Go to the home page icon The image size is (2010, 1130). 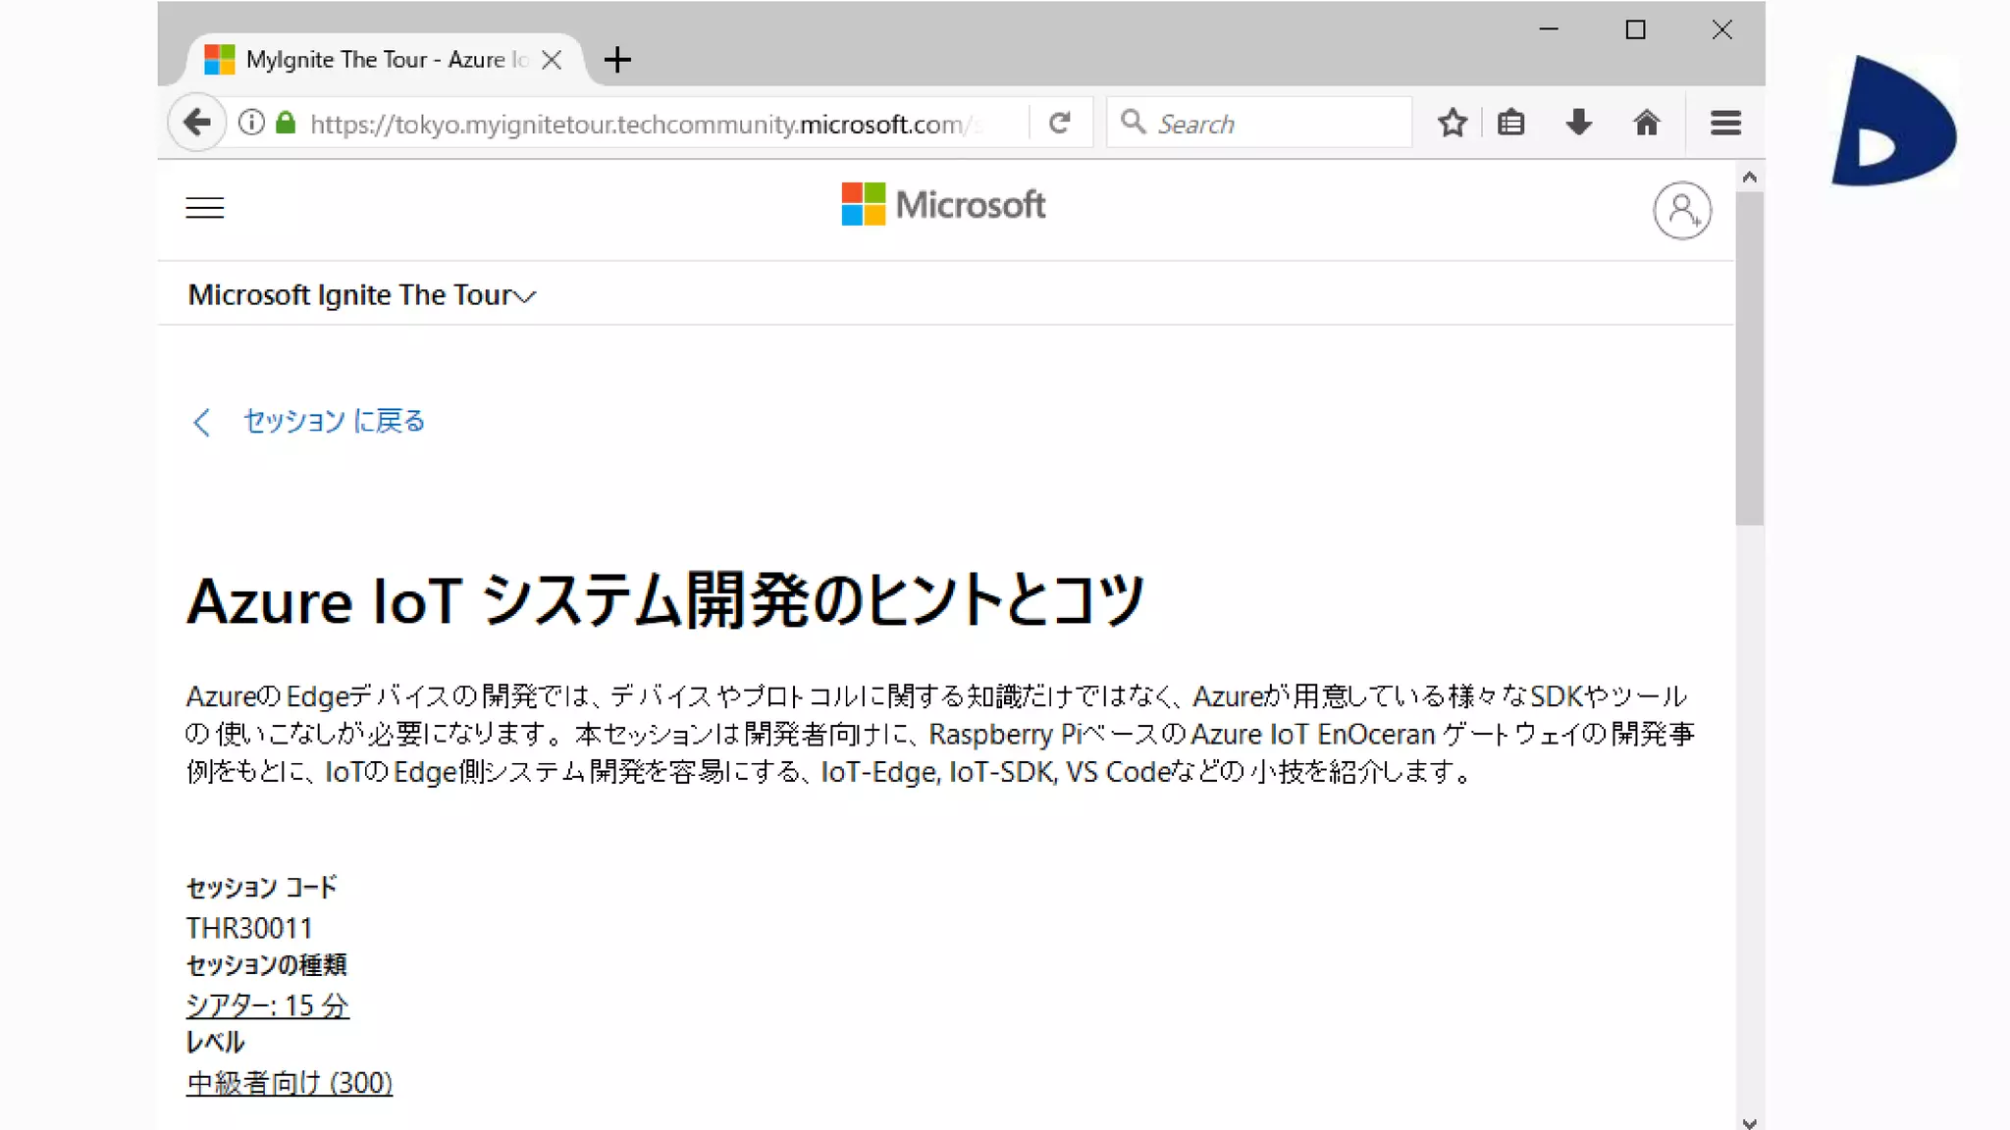(x=1646, y=123)
